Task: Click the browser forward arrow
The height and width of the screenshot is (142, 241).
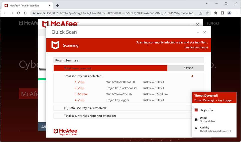Action: (x=12, y=13)
